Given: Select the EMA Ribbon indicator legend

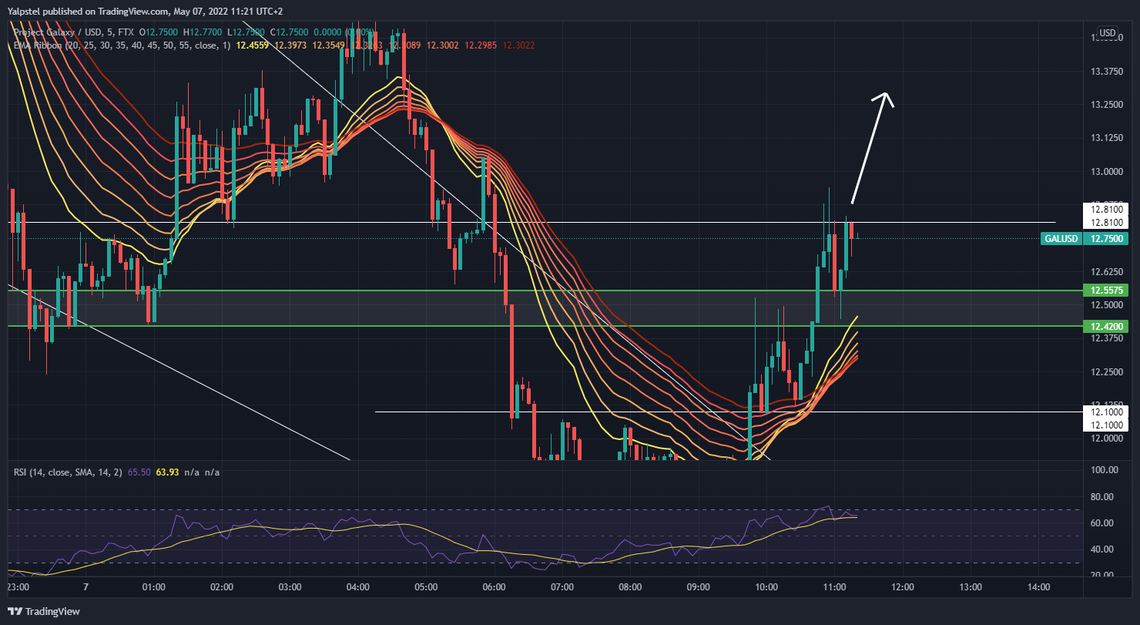Looking at the screenshot, I should (x=122, y=46).
